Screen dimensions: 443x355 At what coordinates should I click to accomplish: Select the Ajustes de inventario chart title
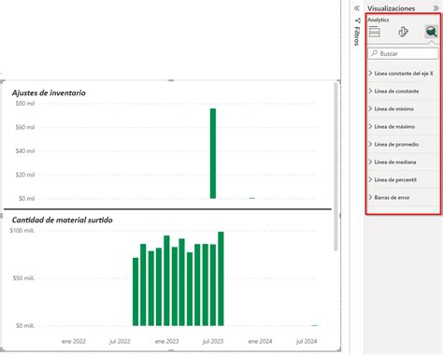49,92
